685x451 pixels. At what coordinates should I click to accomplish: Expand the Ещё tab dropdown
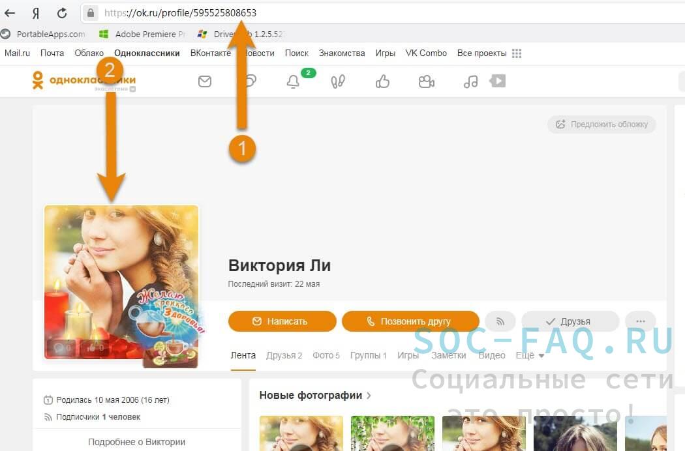[530, 356]
